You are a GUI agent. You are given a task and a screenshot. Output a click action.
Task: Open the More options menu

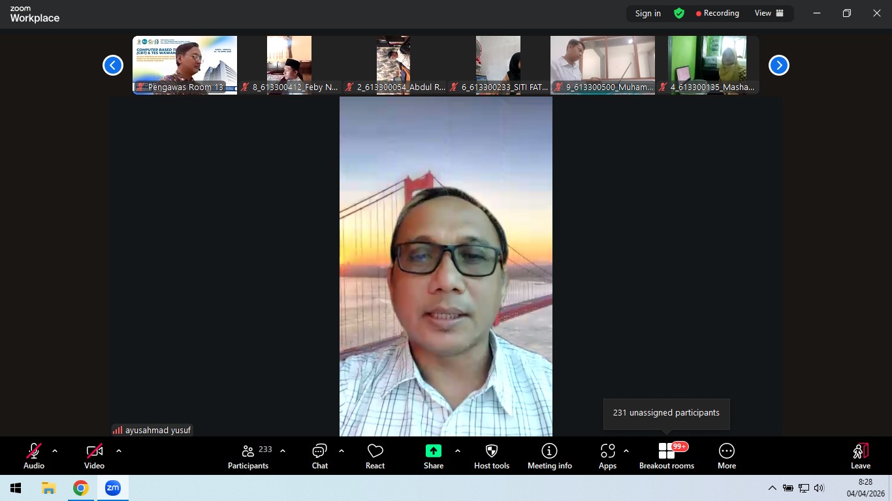726,456
